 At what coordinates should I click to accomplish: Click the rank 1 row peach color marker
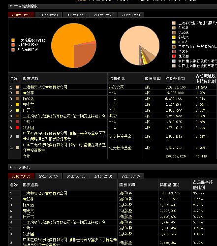click(17, 87)
